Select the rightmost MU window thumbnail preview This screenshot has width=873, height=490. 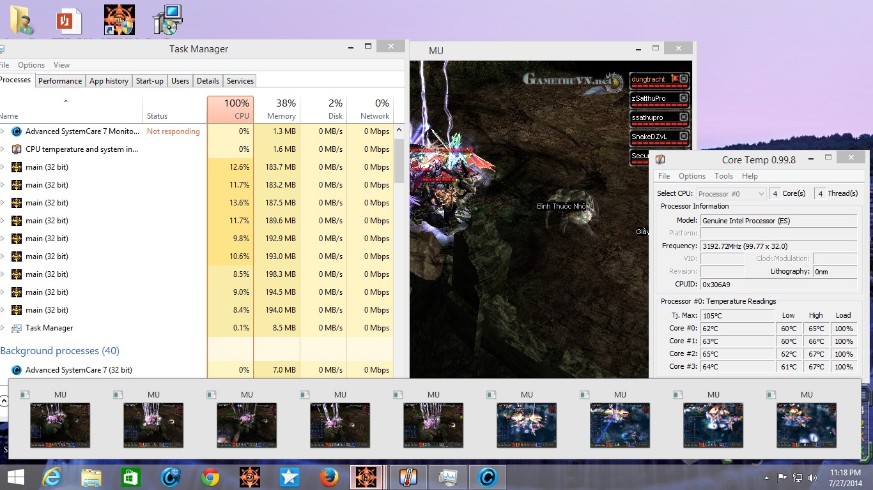coord(806,424)
